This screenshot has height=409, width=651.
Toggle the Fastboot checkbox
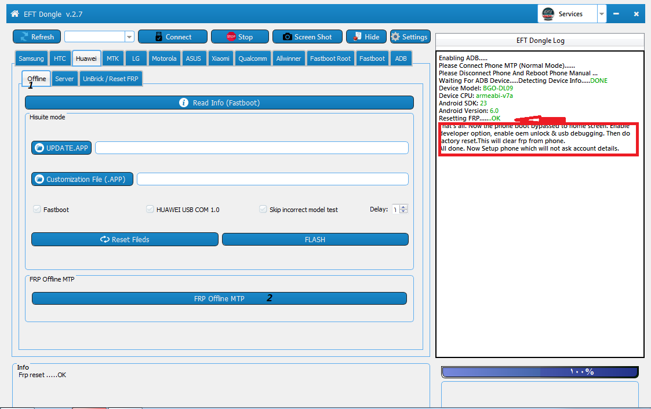[x=37, y=209]
